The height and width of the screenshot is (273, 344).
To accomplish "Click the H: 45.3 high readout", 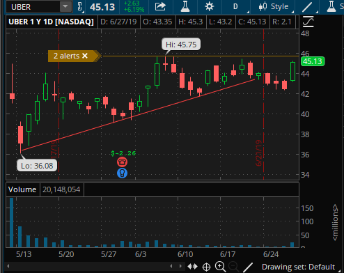I will (191, 22).
